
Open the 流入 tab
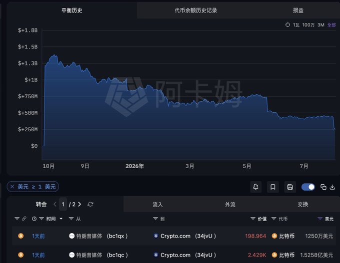[157, 204]
